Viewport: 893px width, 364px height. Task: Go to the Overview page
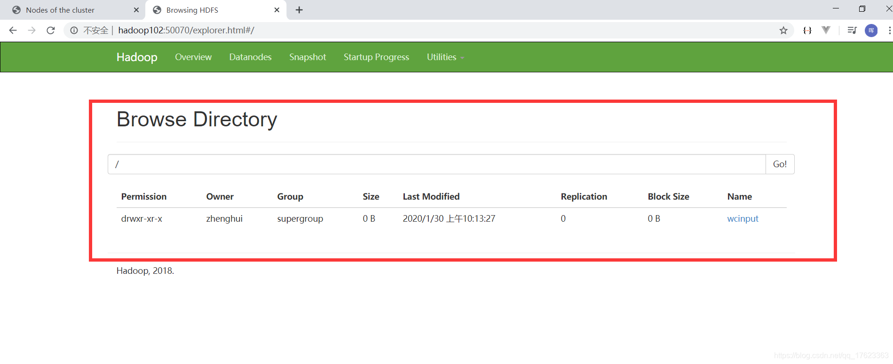pyautogui.click(x=193, y=57)
